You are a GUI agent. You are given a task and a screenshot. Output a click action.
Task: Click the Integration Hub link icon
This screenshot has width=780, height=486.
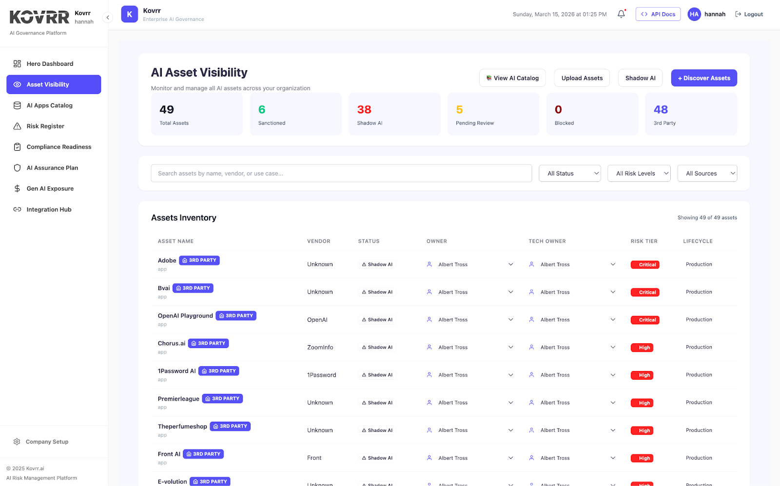17,210
